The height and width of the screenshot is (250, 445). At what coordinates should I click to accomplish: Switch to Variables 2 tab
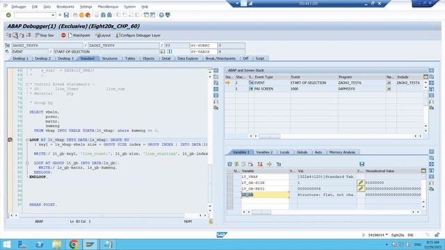264,152
